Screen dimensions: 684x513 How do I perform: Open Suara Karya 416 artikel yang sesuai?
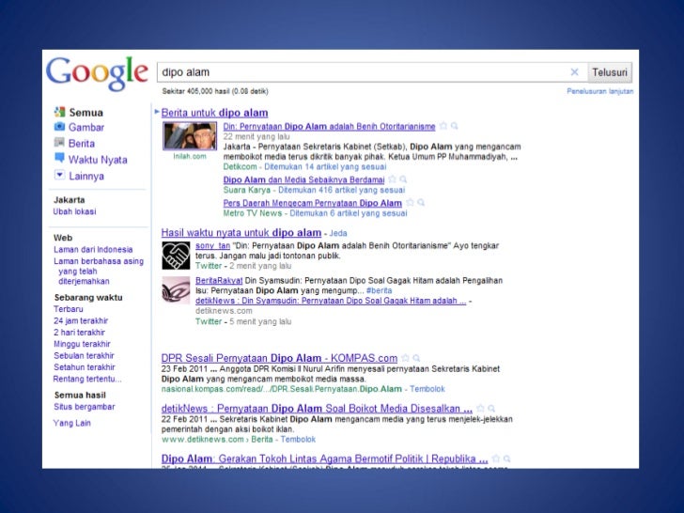coord(342,190)
